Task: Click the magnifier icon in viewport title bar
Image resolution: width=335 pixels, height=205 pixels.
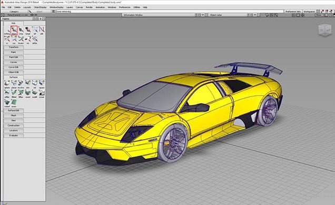Action: [276, 15]
